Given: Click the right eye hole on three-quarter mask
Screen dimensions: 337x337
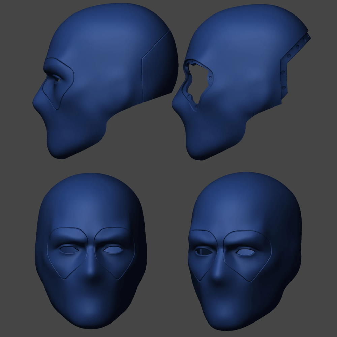Looking at the screenshot, I should pos(245,252).
